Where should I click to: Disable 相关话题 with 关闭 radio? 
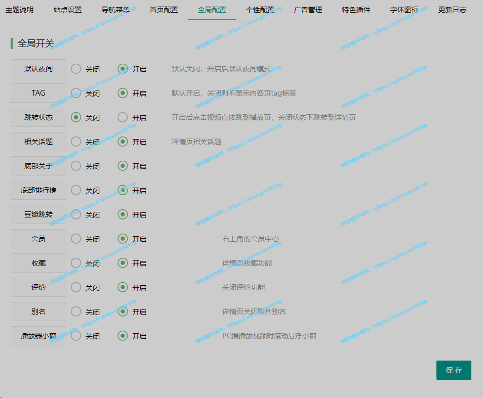pos(76,142)
